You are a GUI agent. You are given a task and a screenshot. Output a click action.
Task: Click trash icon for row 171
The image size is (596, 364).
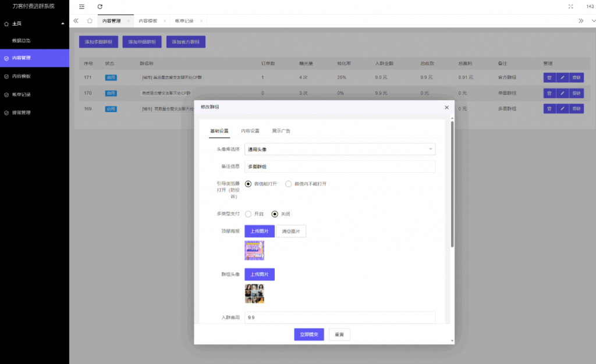tap(549, 77)
